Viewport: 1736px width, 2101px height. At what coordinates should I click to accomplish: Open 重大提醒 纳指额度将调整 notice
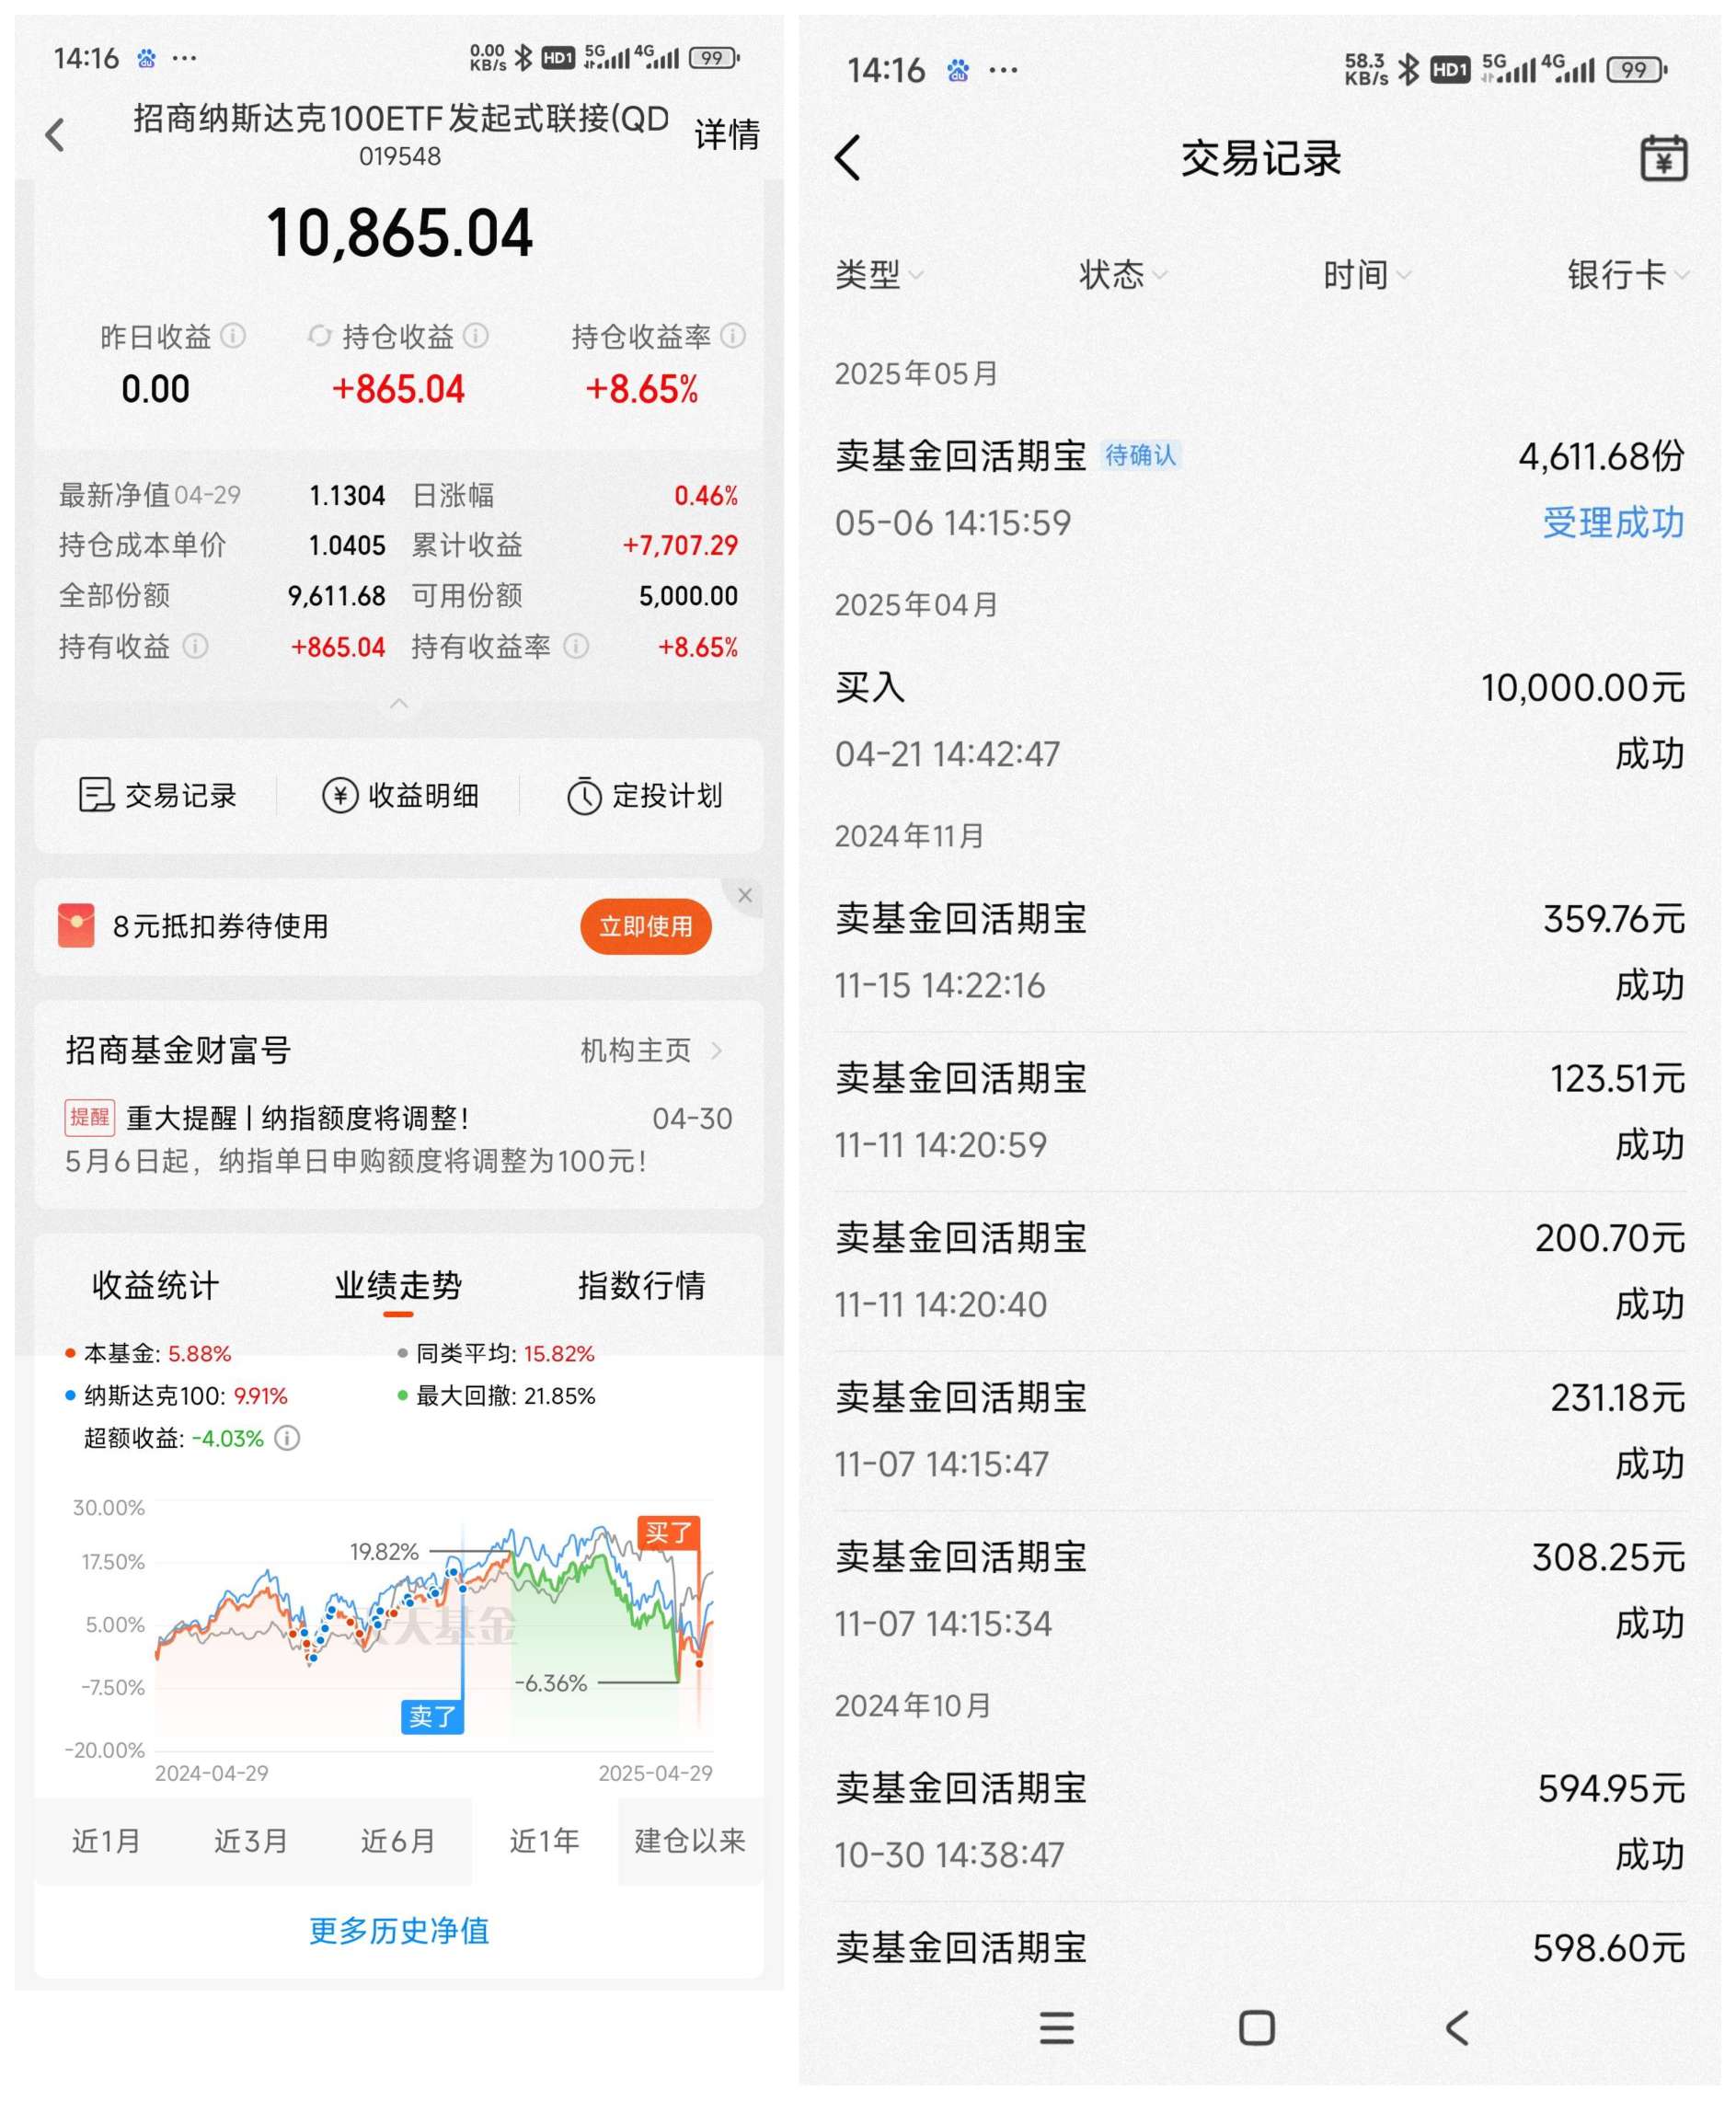pyautogui.click(x=399, y=1138)
